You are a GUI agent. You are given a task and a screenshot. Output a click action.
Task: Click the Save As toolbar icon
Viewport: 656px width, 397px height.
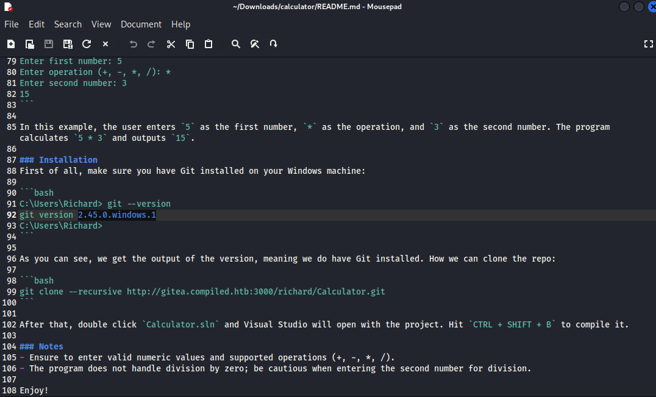coord(67,44)
